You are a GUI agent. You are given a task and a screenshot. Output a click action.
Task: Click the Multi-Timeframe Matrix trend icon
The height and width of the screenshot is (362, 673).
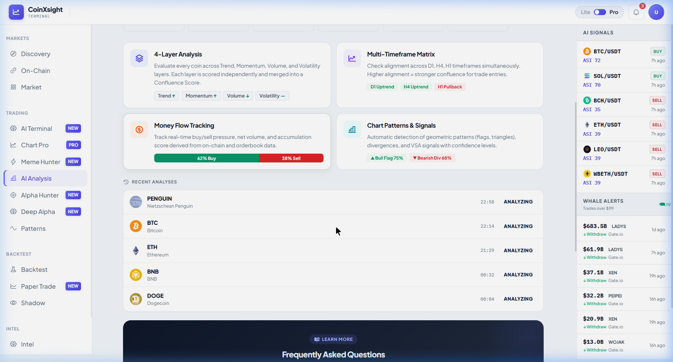[x=352, y=58]
